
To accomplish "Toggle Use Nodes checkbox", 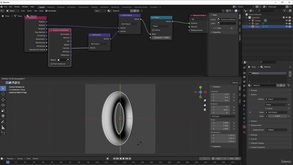I will click(x=46, y=11).
